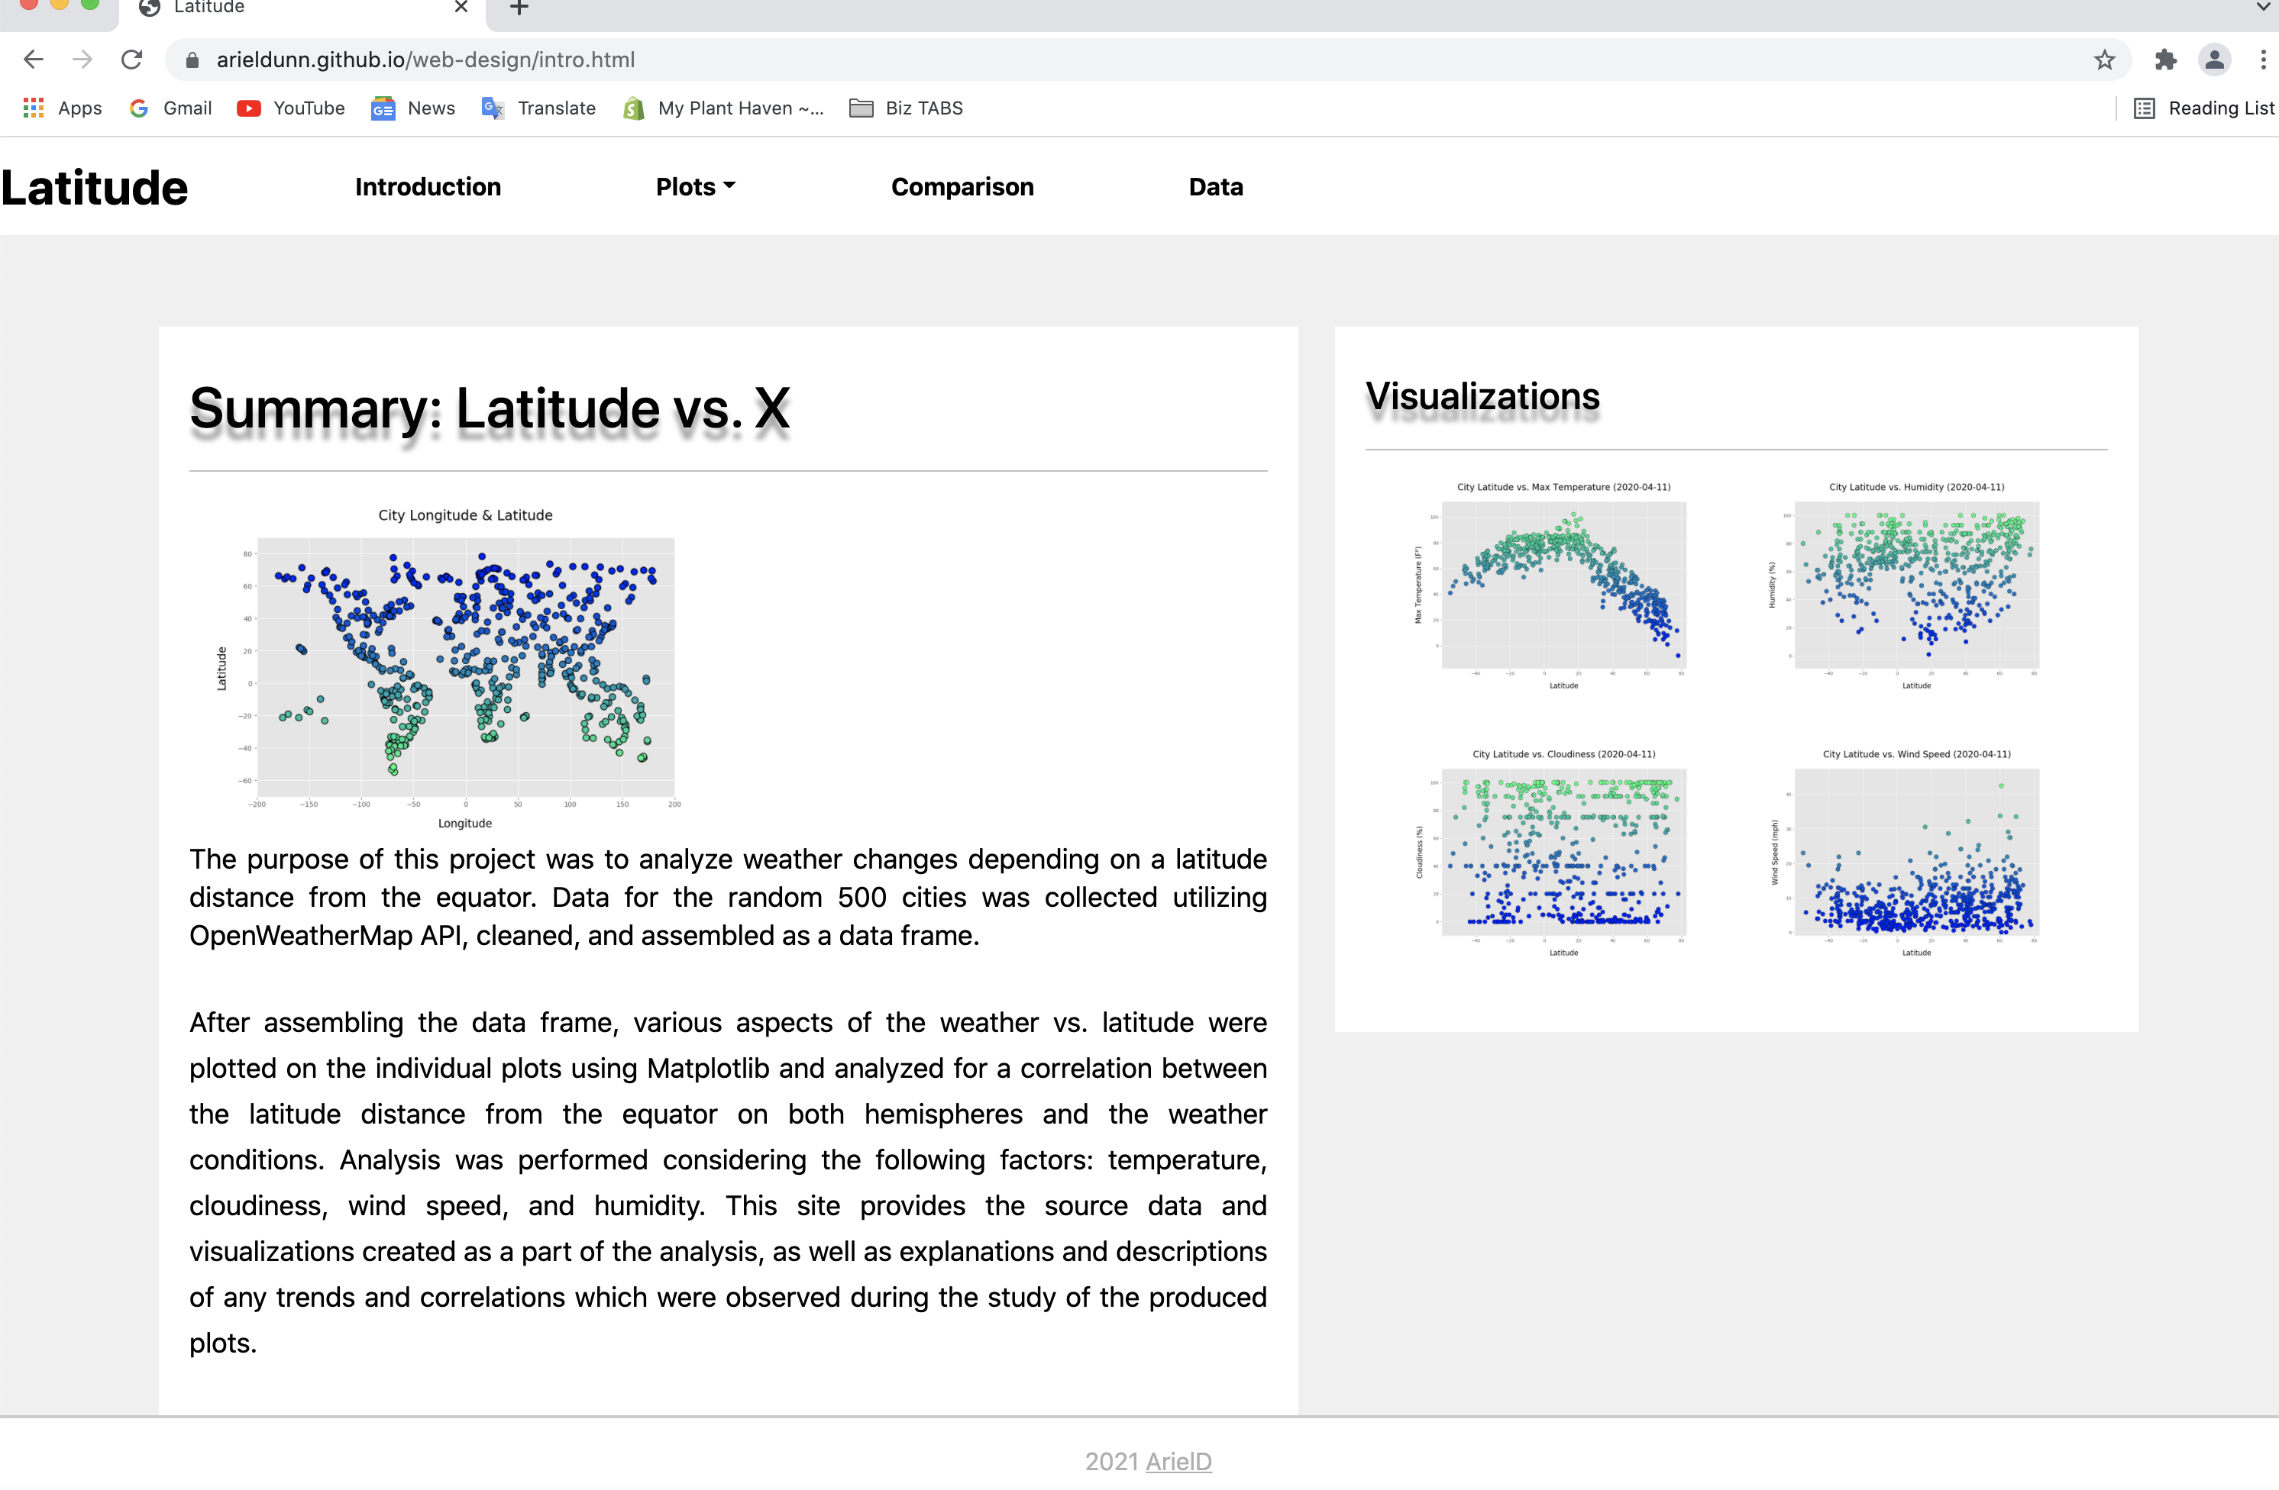Open Chrome's three-dot options menu
2279x1490 pixels.
2261,60
